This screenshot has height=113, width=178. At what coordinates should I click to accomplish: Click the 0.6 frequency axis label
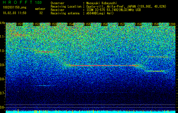[3, 107]
